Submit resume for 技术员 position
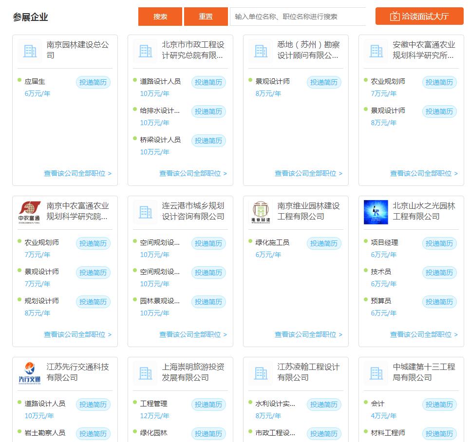 click(x=439, y=273)
